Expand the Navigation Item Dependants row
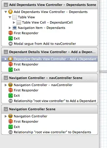Viewport: 107px width, 148px height. click(x=10, y=28)
